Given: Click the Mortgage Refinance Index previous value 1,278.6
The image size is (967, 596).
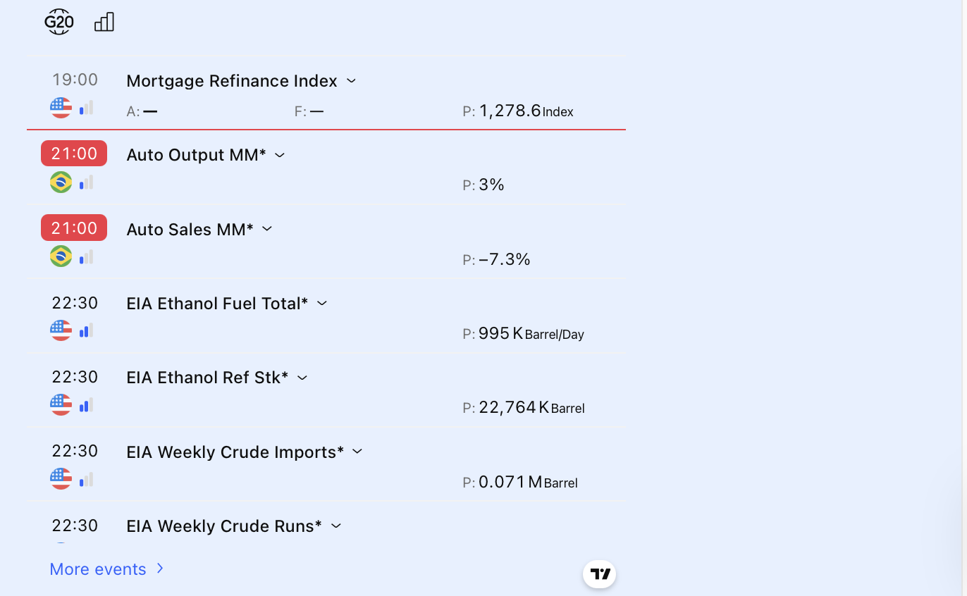Looking at the screenshot, I should pyautogui.click(x=510, y=111).
